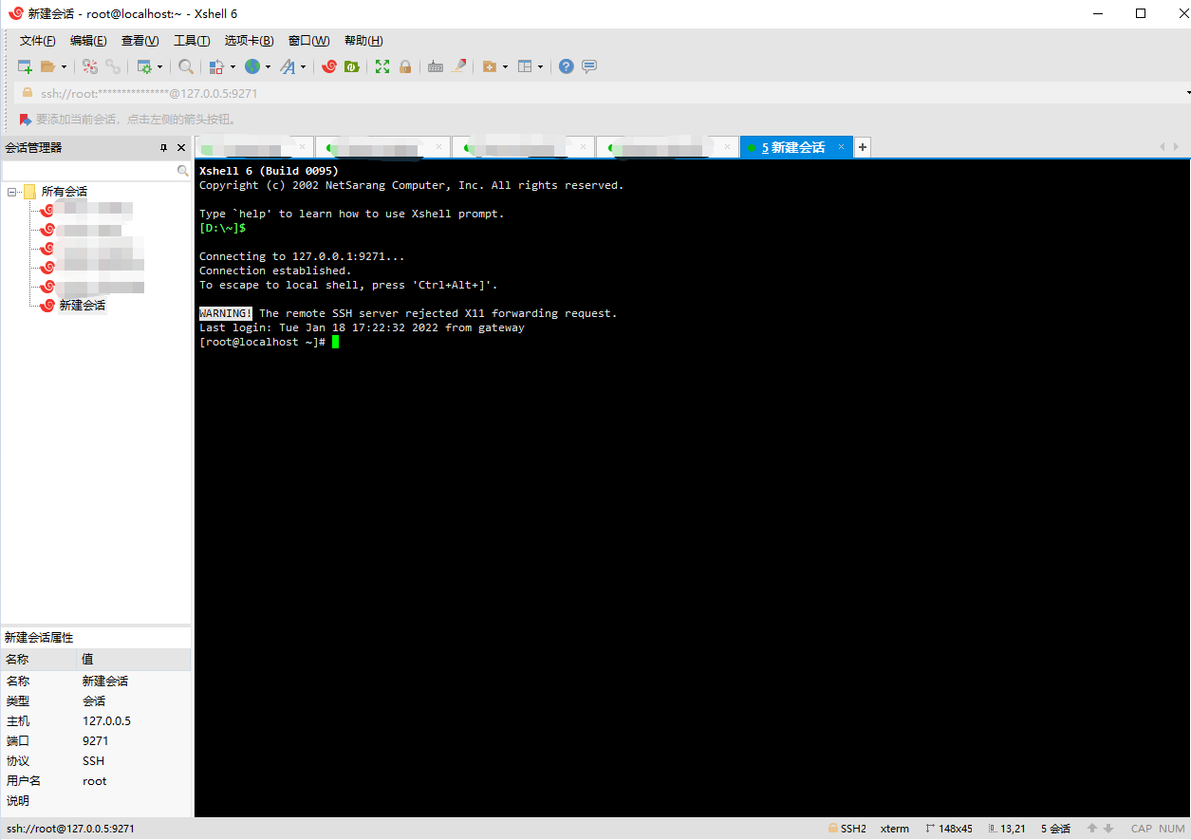Close the session manager panel
This screenshot has height=840, width=1191.
tap(181, 148)
